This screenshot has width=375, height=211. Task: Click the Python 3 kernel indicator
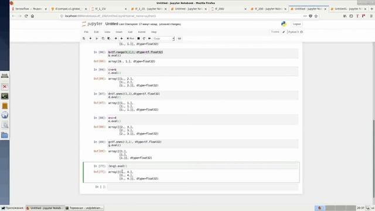click(x=295, y=32)
